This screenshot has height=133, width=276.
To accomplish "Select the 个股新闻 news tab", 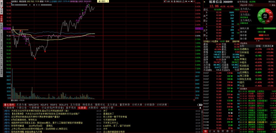I will [x=9, y=108].
